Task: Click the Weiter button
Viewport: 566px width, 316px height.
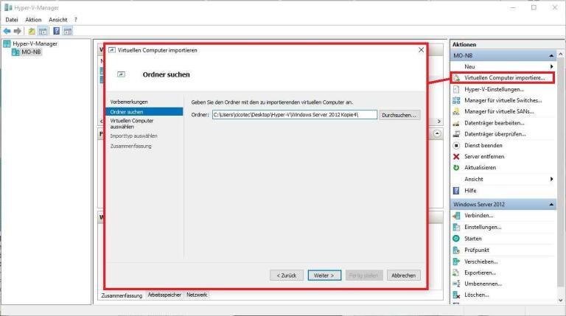Action: point(324,275)
